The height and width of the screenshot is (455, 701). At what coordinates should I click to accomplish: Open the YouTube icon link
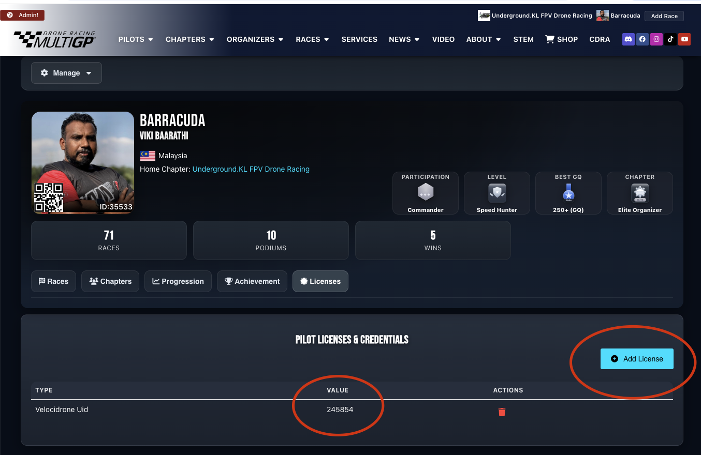[684, 39]
